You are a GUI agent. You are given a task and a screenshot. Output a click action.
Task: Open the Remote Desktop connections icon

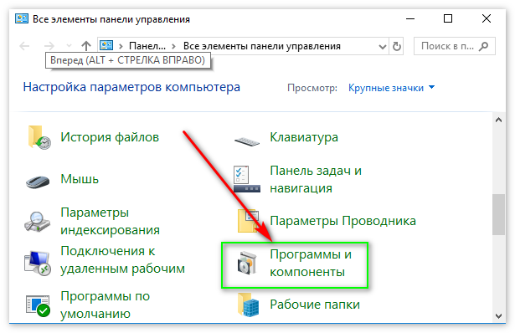38,263
